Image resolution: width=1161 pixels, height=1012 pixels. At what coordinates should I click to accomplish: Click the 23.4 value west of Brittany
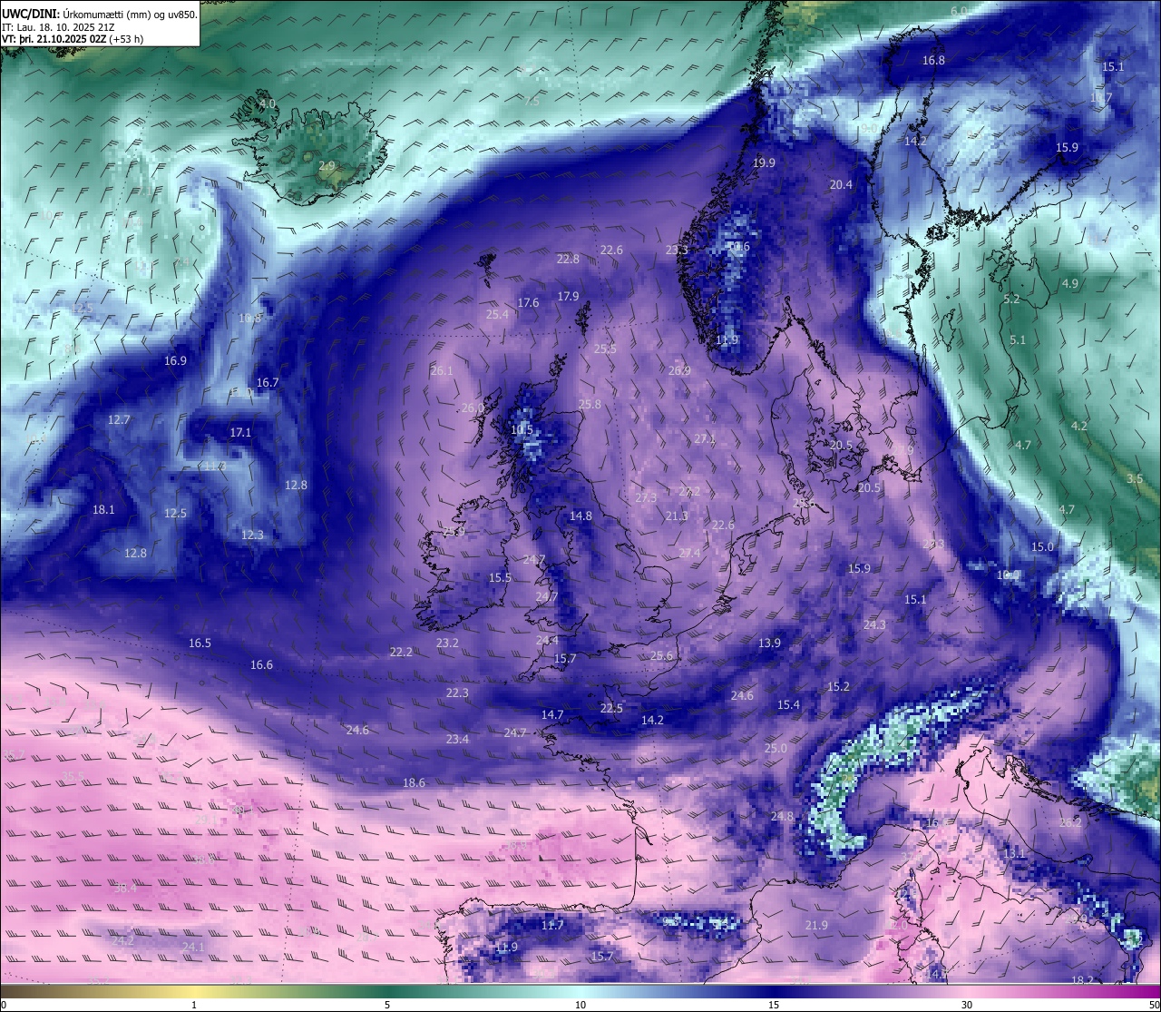(457, 739)
